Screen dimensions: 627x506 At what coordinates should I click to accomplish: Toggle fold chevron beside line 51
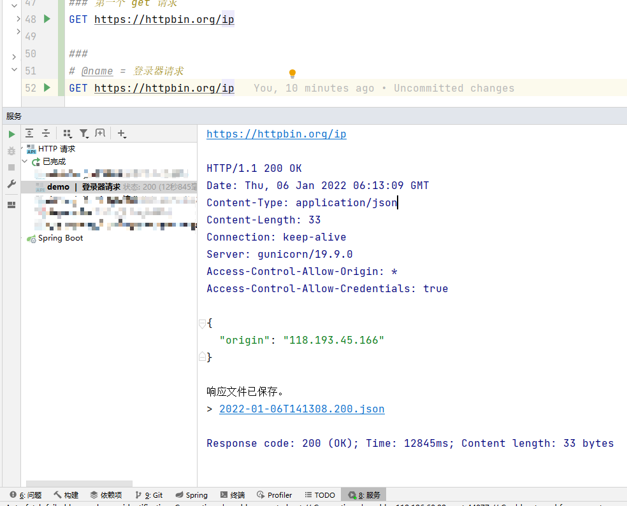click(14, 69)
